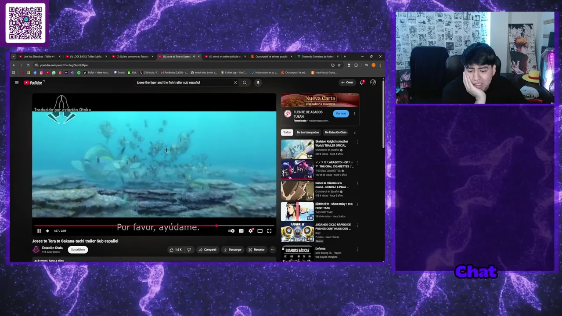Dislike the video
The height and width of the screenshot is (316, 562).
coord(189,250)
